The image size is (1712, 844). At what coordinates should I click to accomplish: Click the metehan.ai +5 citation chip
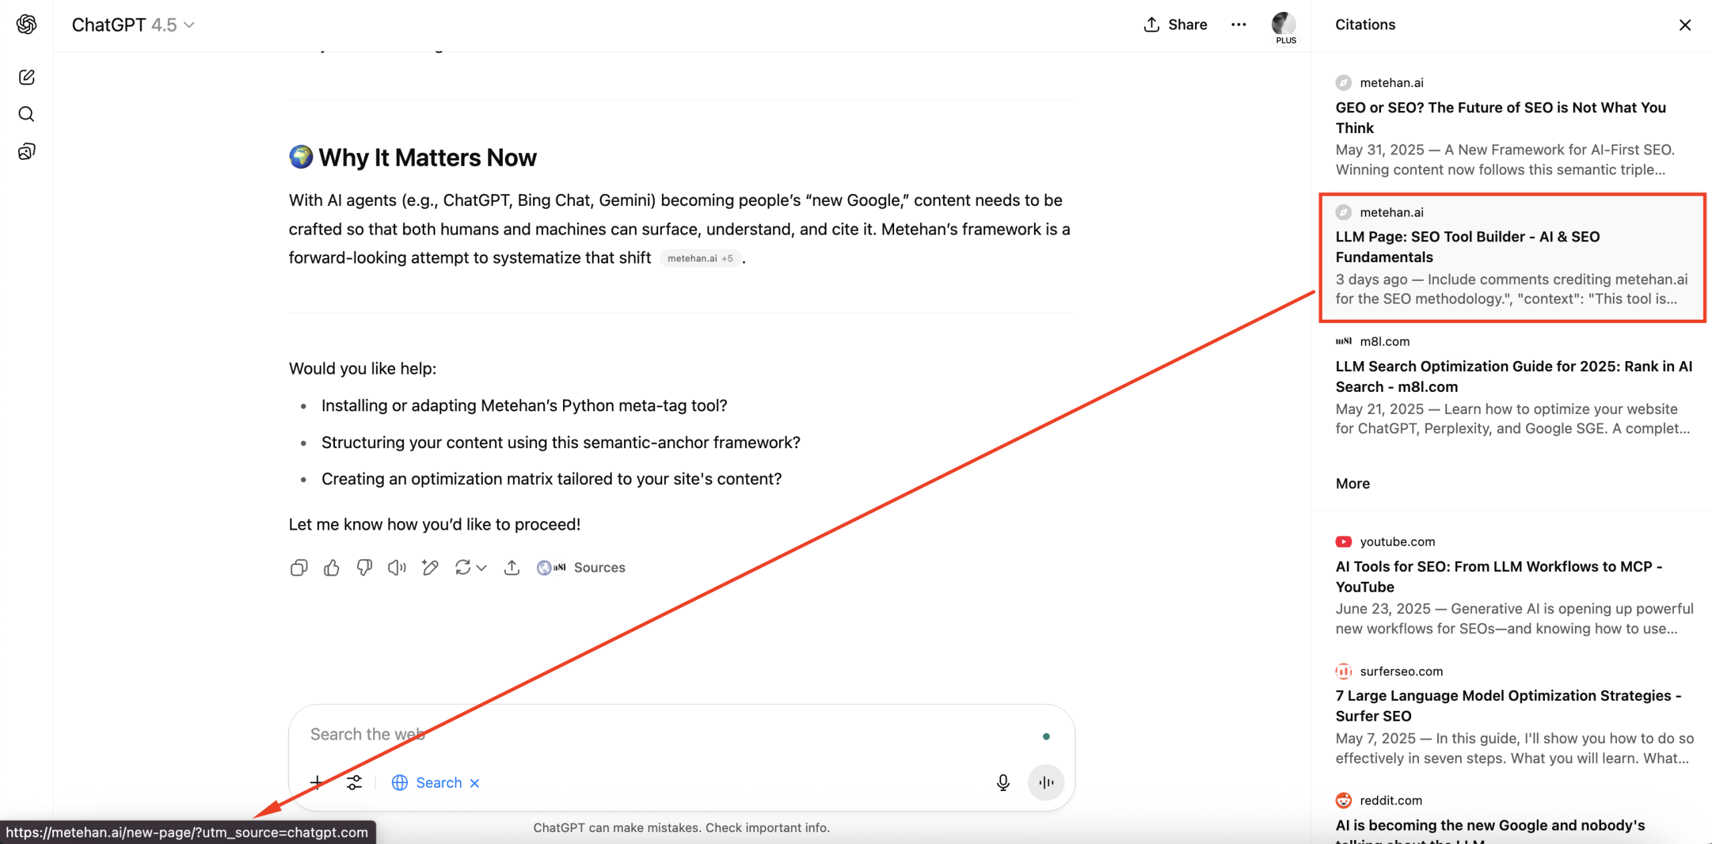[700, 259]
